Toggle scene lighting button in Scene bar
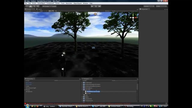This screenshot has height=108, width=192. pos(50,11)
